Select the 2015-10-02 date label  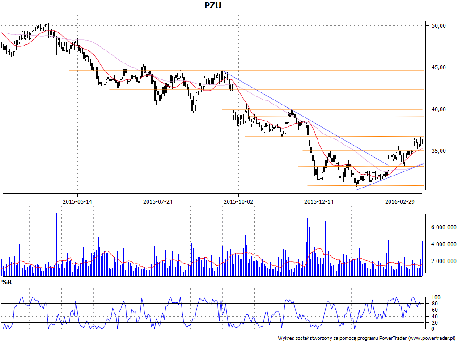(x=238, y=201)
